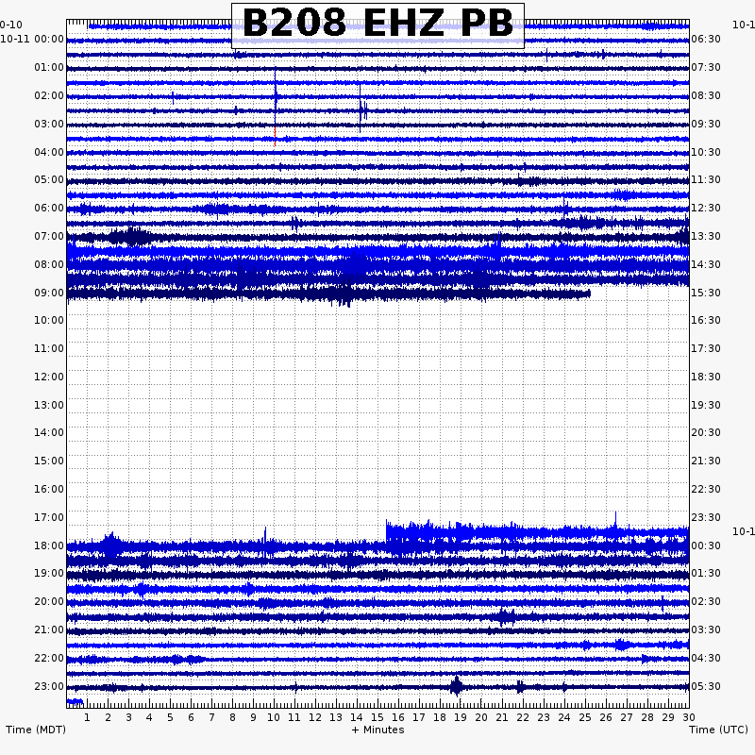Select the 04:00 MDT row label
Screen dimensions: 755x755
pos(49,152)
